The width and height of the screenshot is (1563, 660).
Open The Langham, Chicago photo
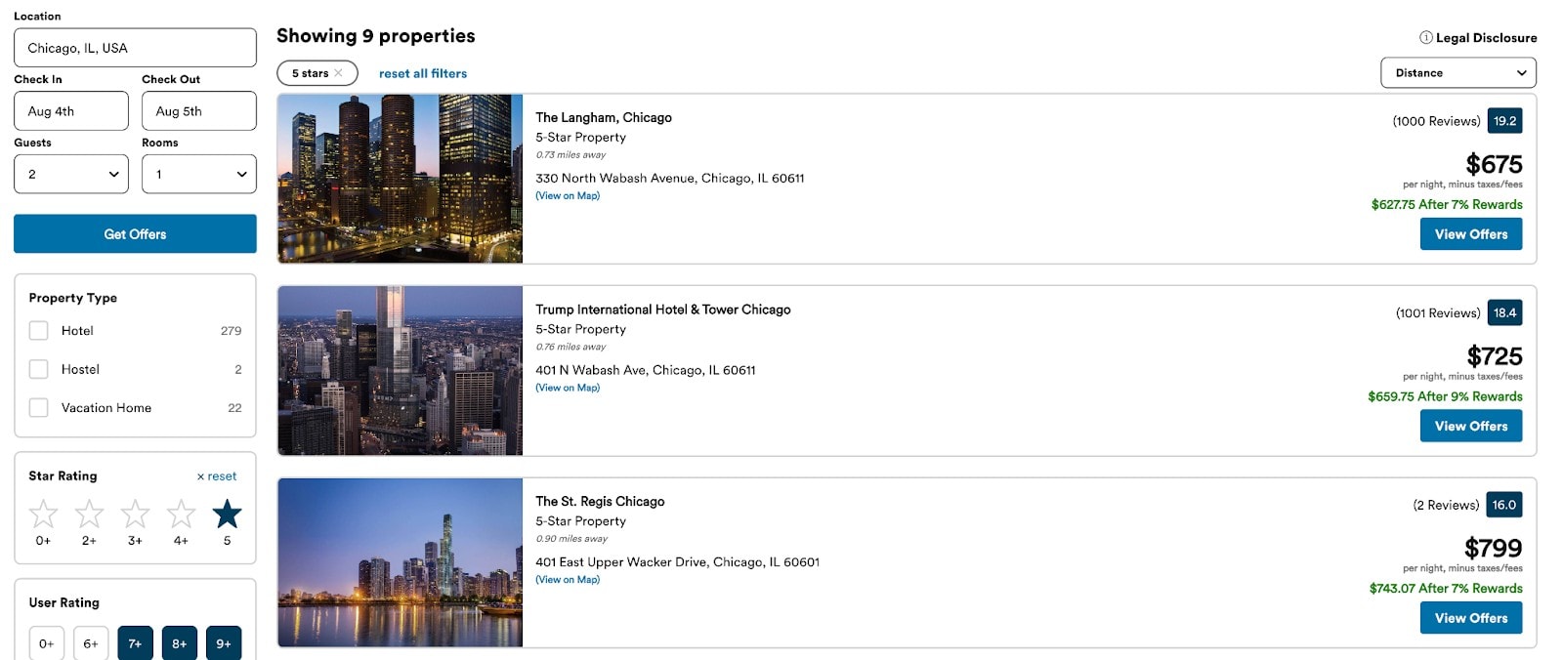click(x=401, y=179)
